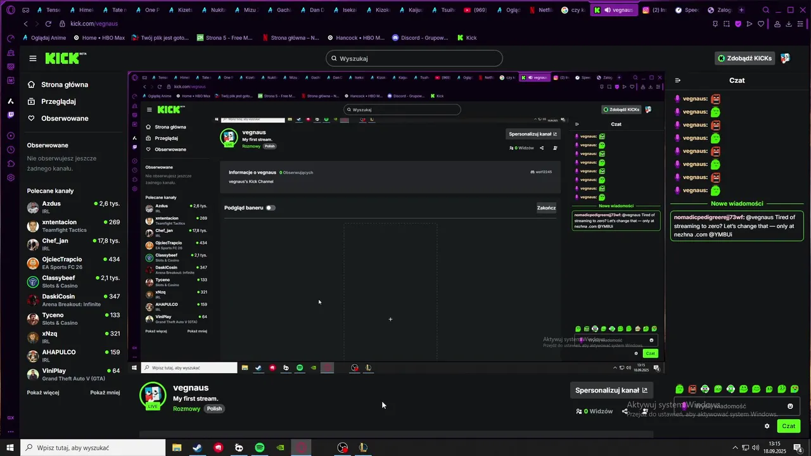Share the vegnaus stream via share icon
This screenshot has height=456, width=811.
tap(625, 411)
